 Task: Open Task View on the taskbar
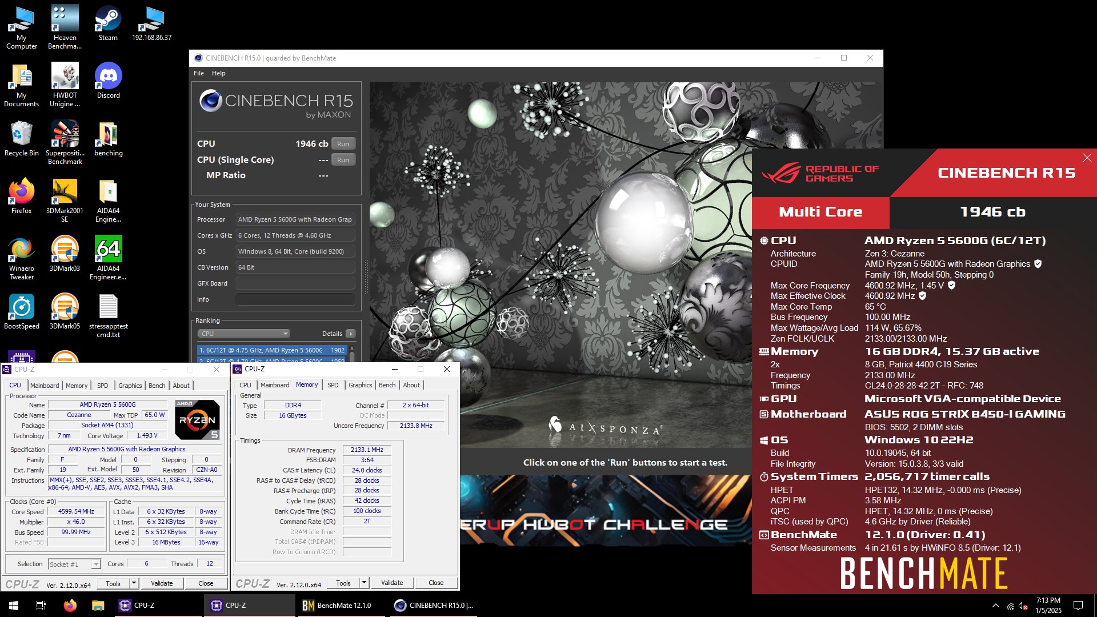click(41, 606)
